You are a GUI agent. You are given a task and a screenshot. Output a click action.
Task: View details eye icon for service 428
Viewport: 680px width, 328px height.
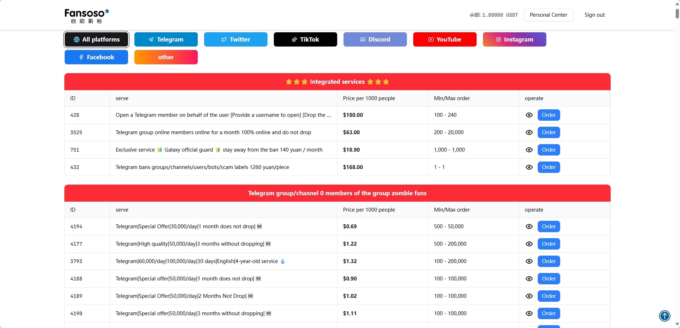point(529,115)
